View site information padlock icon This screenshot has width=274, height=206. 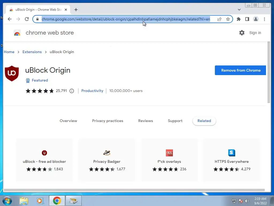pyautogui.click(x=37, y=19)
